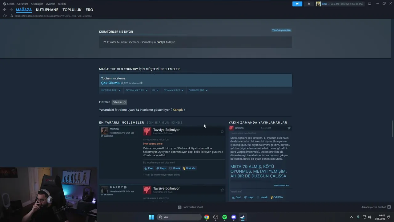The image size is (394, 222).
Task: Click the Steam announcements megaphone icon
Action: pos(297,4)
